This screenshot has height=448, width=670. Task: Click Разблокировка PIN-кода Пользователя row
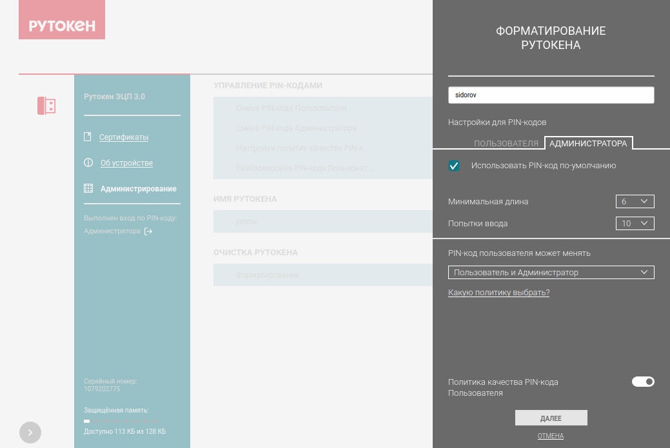click(x=323, y=168)
